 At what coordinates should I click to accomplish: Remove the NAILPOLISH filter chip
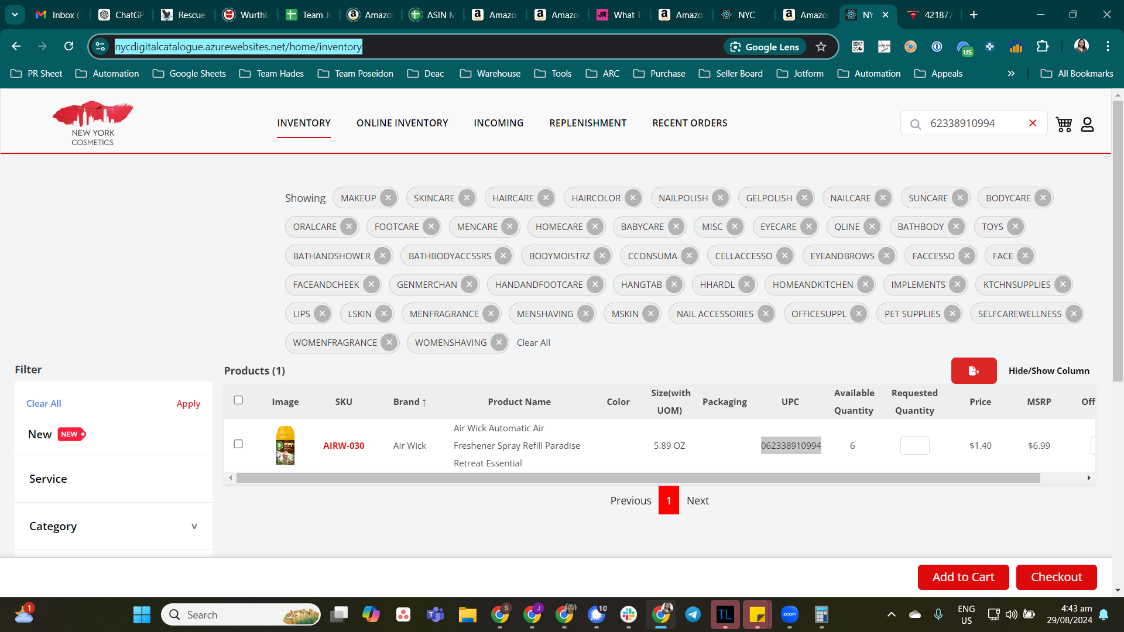721,198
